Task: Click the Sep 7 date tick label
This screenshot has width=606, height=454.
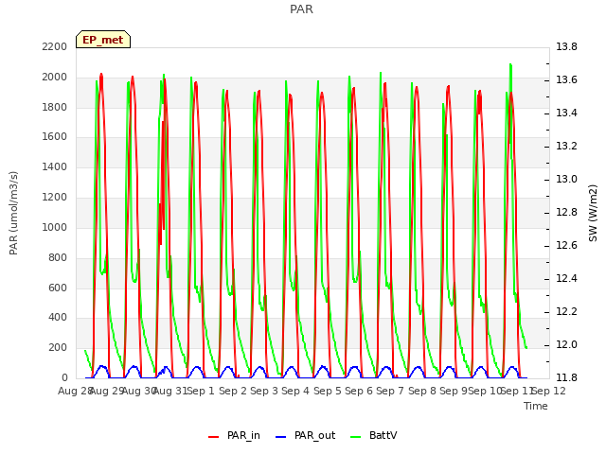Action: [x=390, y=391]
